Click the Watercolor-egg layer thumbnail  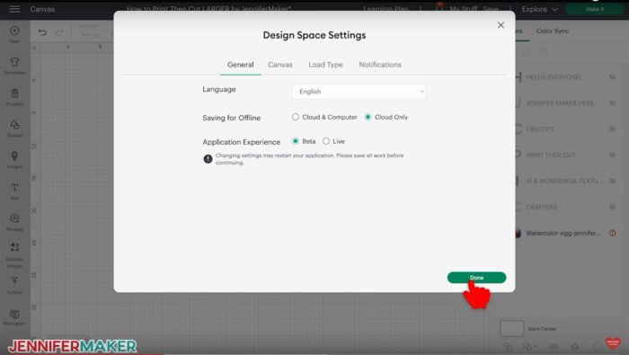pos(518,233)
